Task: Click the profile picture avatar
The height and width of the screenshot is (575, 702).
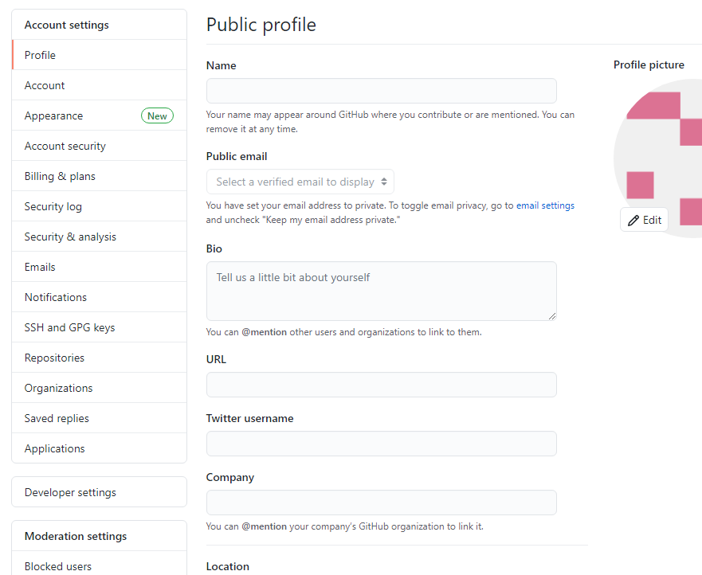Action: point(661,151)
